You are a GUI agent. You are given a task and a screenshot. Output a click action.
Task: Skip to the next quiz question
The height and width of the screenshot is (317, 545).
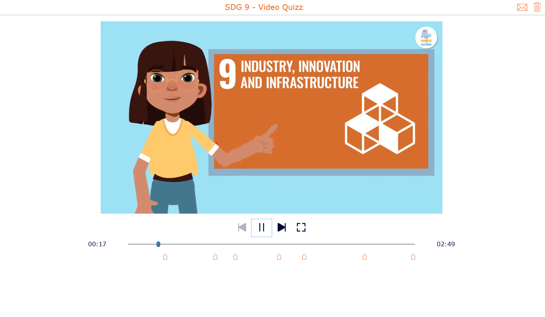coord(281,227)
